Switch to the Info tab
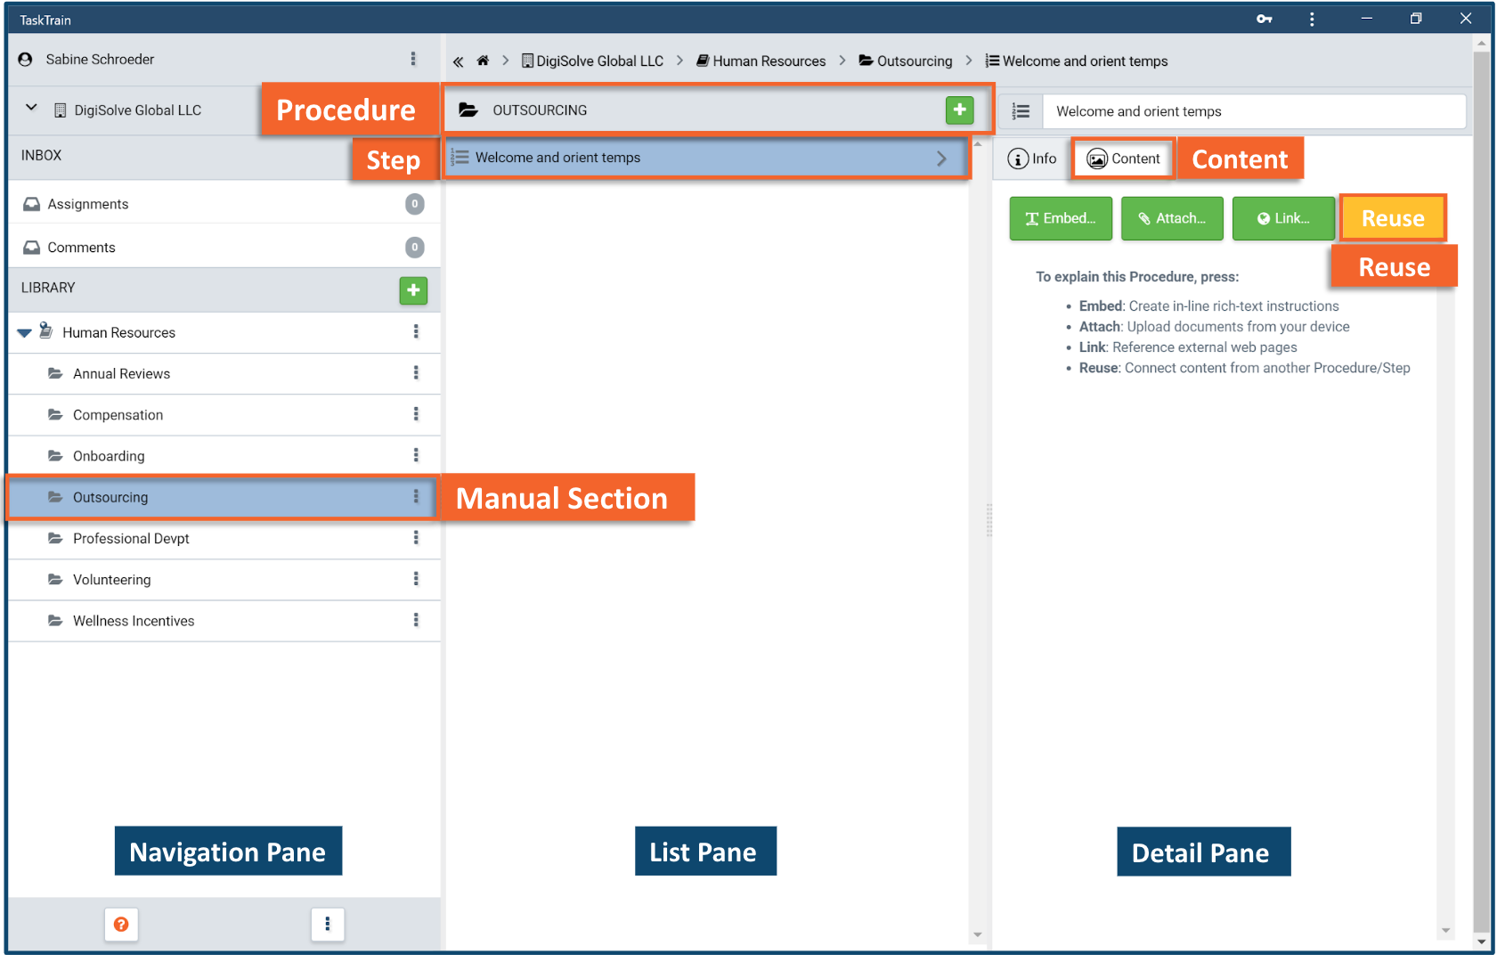The height and width of the screenshot is (962, 1497). [x=1032, y=159]
